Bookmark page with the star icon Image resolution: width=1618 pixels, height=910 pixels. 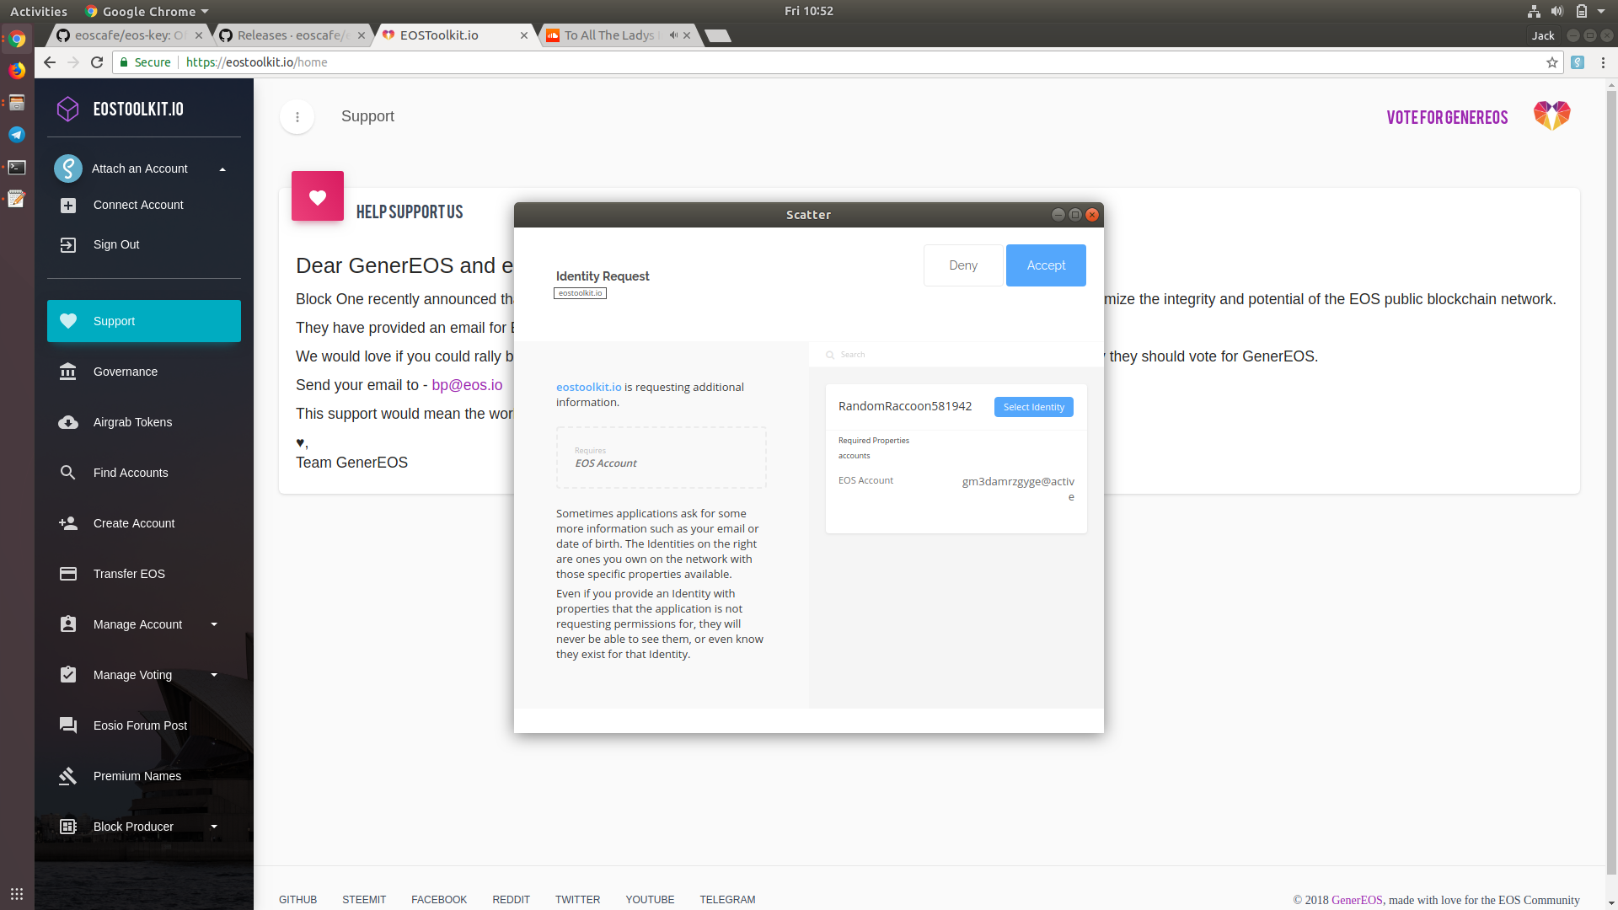tap(1552, 62)
